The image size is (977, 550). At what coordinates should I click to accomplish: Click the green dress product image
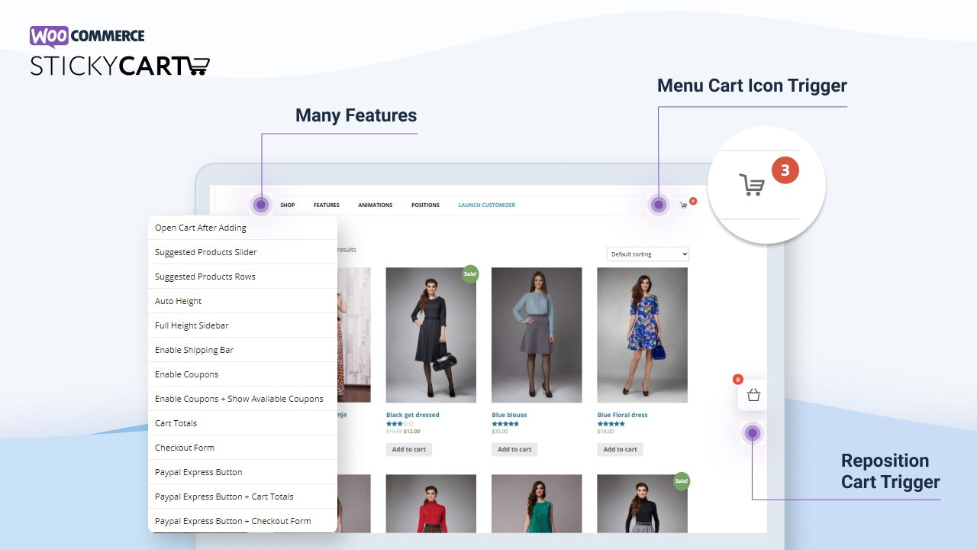537,503
